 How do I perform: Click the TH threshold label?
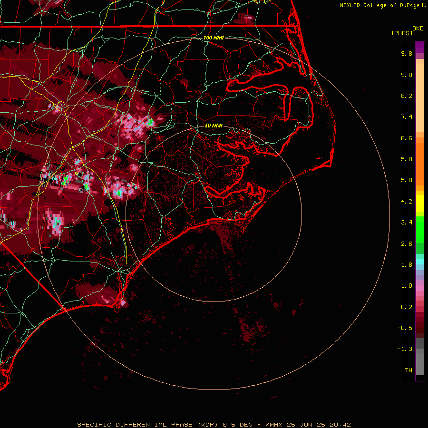click(409, 370)
